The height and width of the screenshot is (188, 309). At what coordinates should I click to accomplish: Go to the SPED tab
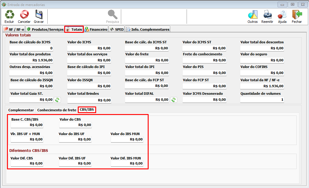(116, 29)
